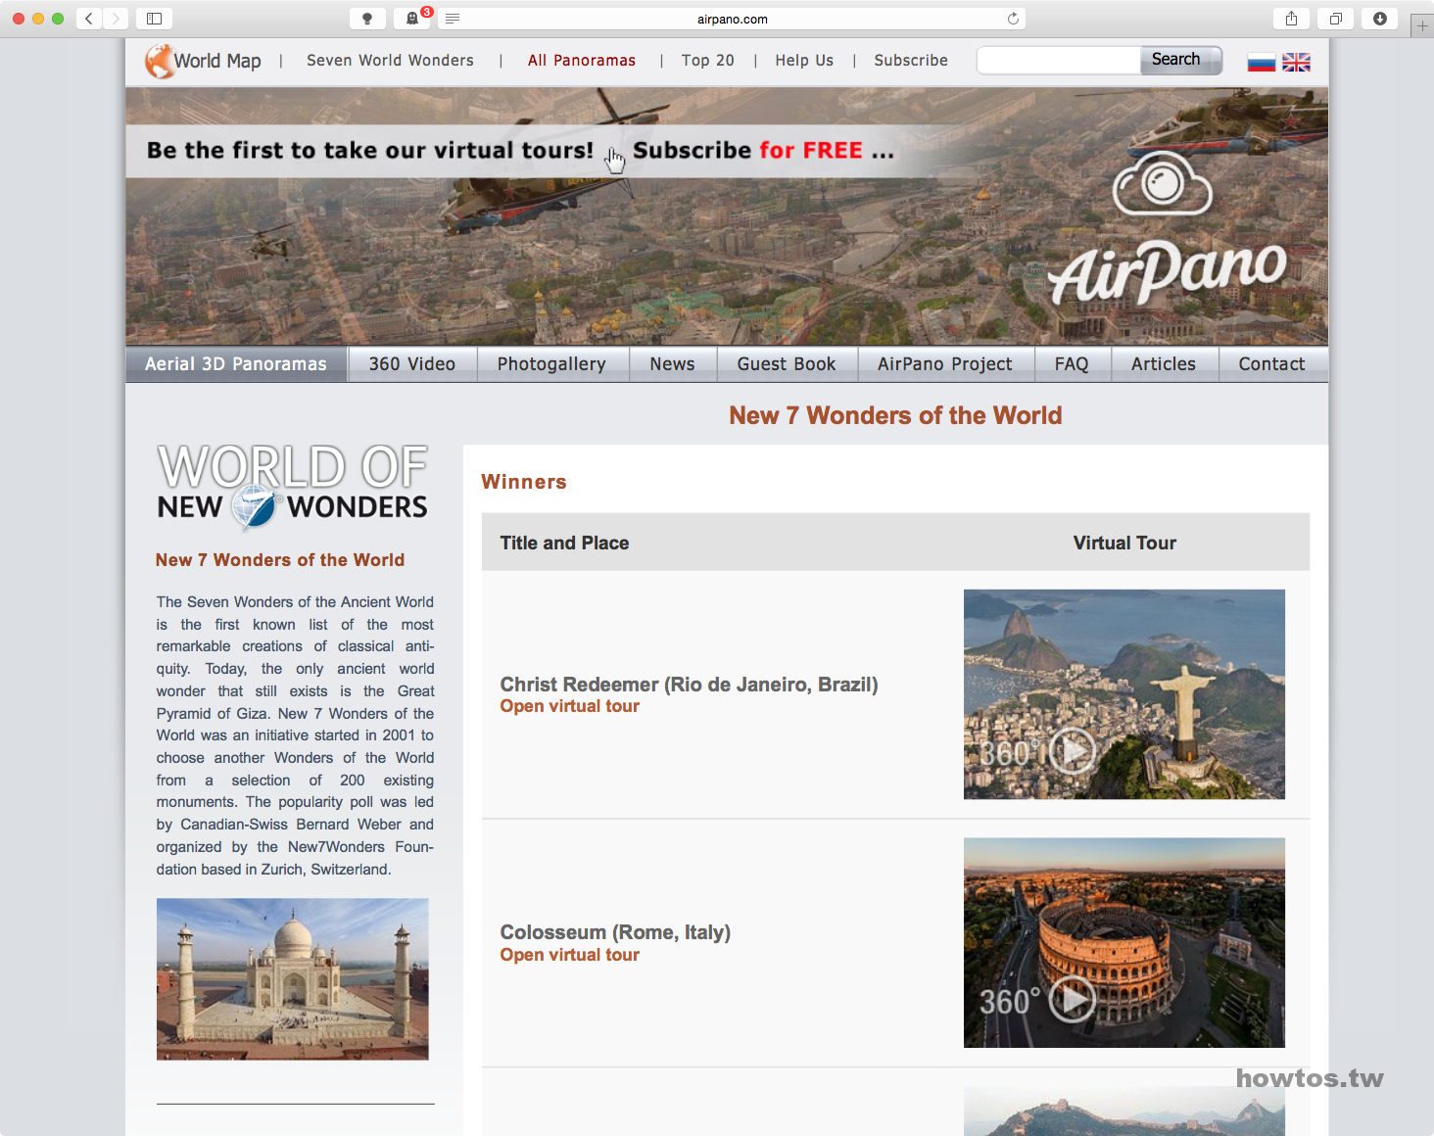
Task: Open the Colosseum panorama thumbnail
Action: coord(1124,943)
